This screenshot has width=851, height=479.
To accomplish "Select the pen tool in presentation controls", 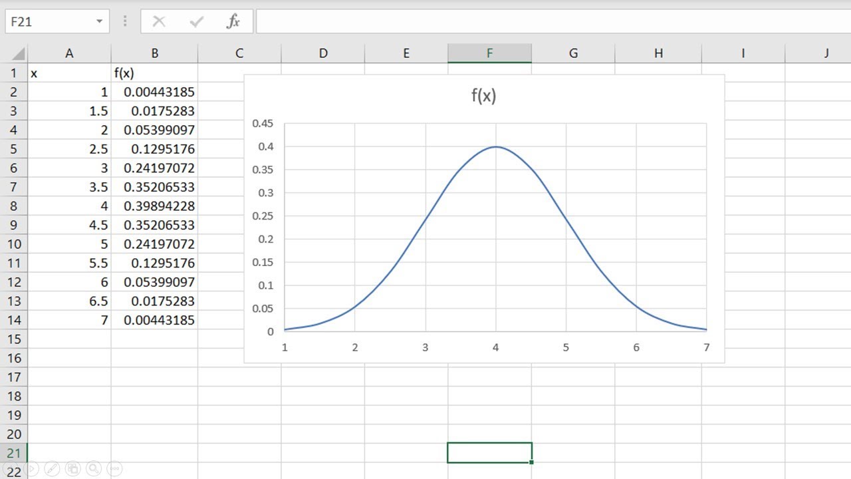I will (x=52, y=468).
